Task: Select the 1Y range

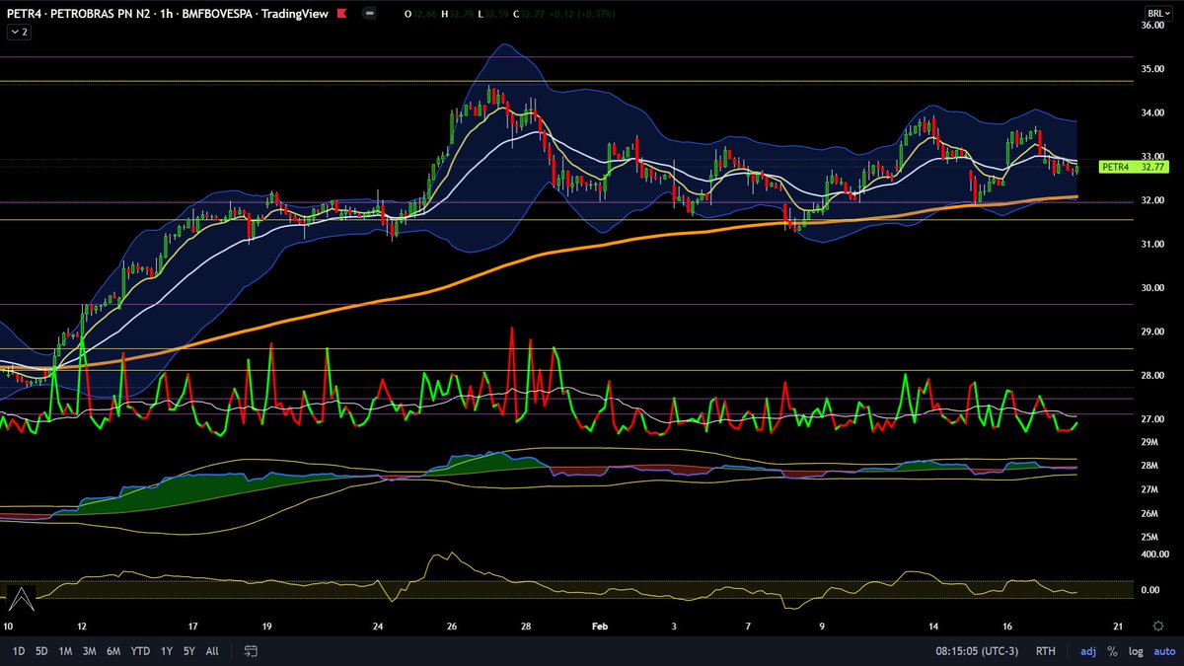Action: pyautogui.click(x=166, y=651)
